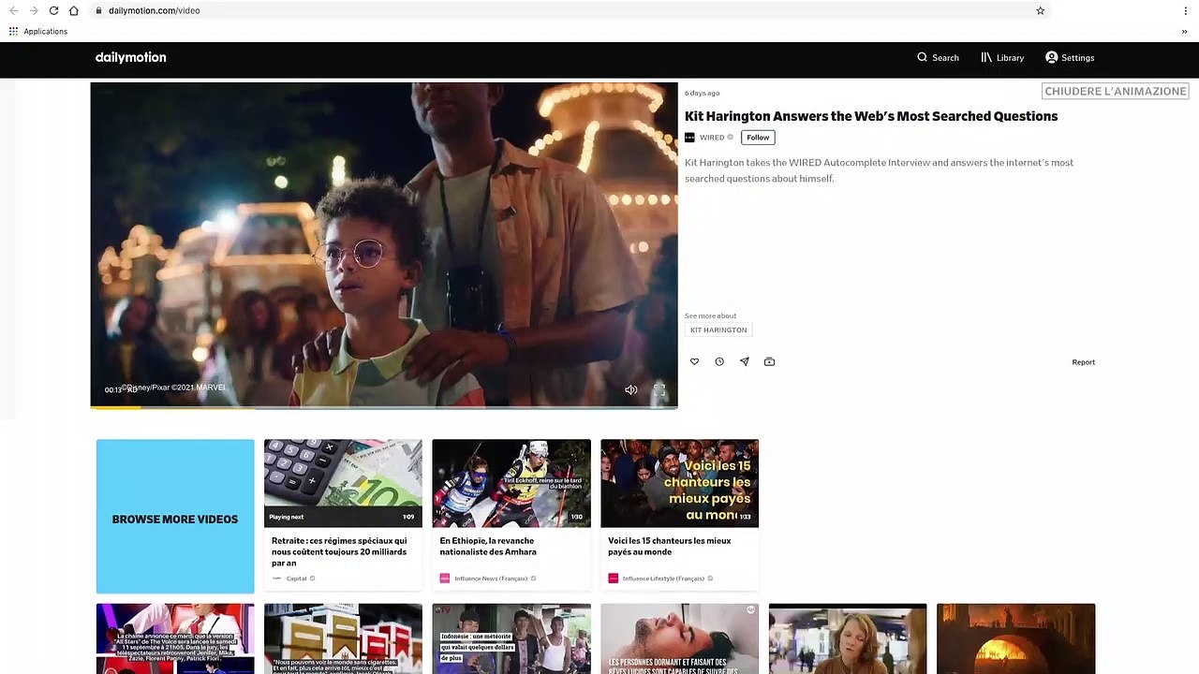Click the browser forward arrow

click(x=34, y=10)
